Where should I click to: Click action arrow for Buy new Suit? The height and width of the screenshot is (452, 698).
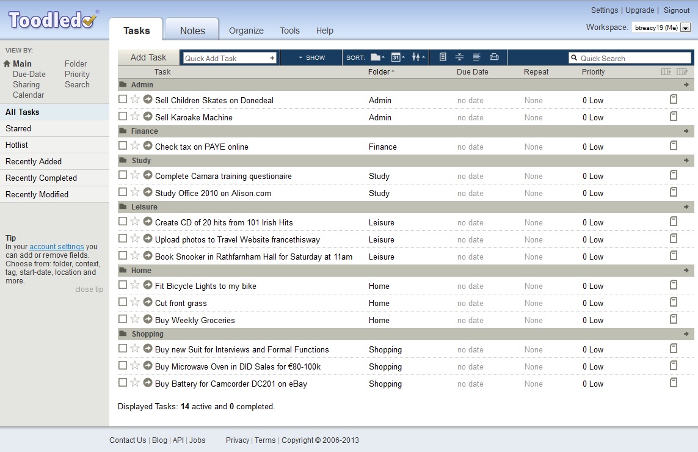pyautogui.click(x=148, y=349)
